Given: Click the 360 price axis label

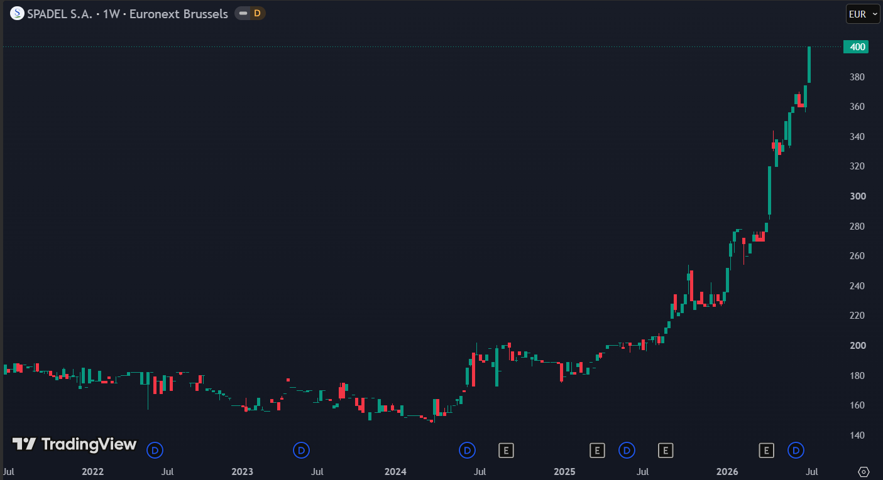Looking at the screenshot, I should tap(857, 107).
